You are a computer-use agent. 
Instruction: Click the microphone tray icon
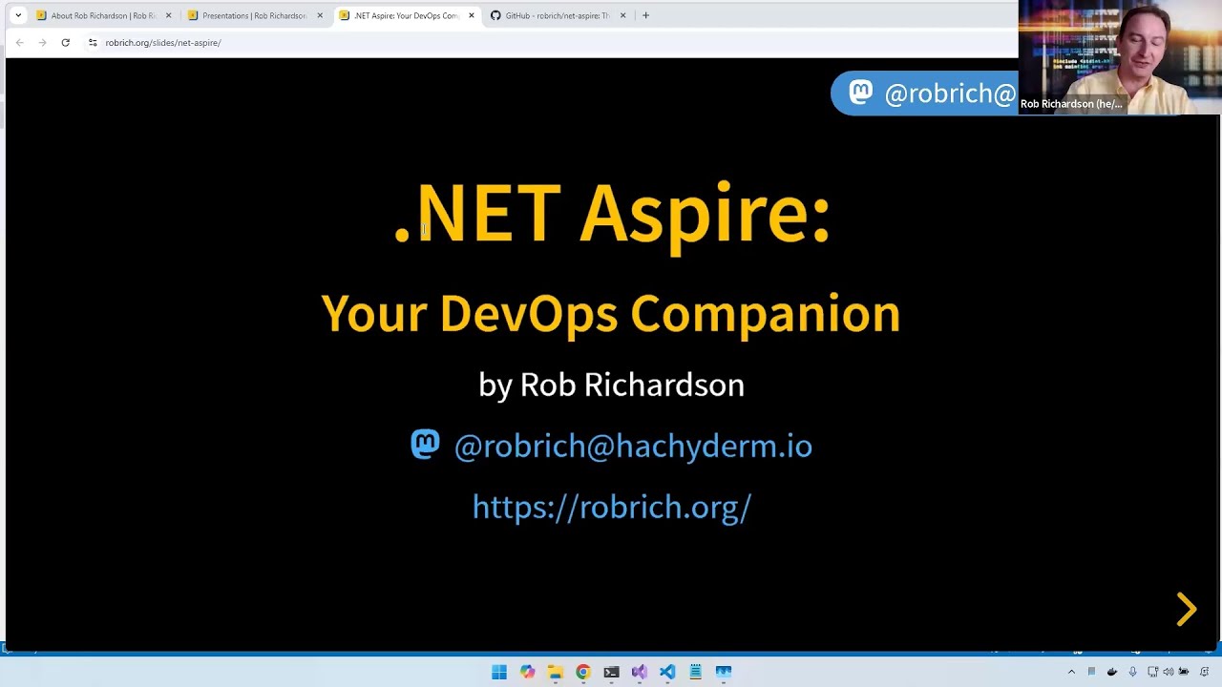point(1133,672)
